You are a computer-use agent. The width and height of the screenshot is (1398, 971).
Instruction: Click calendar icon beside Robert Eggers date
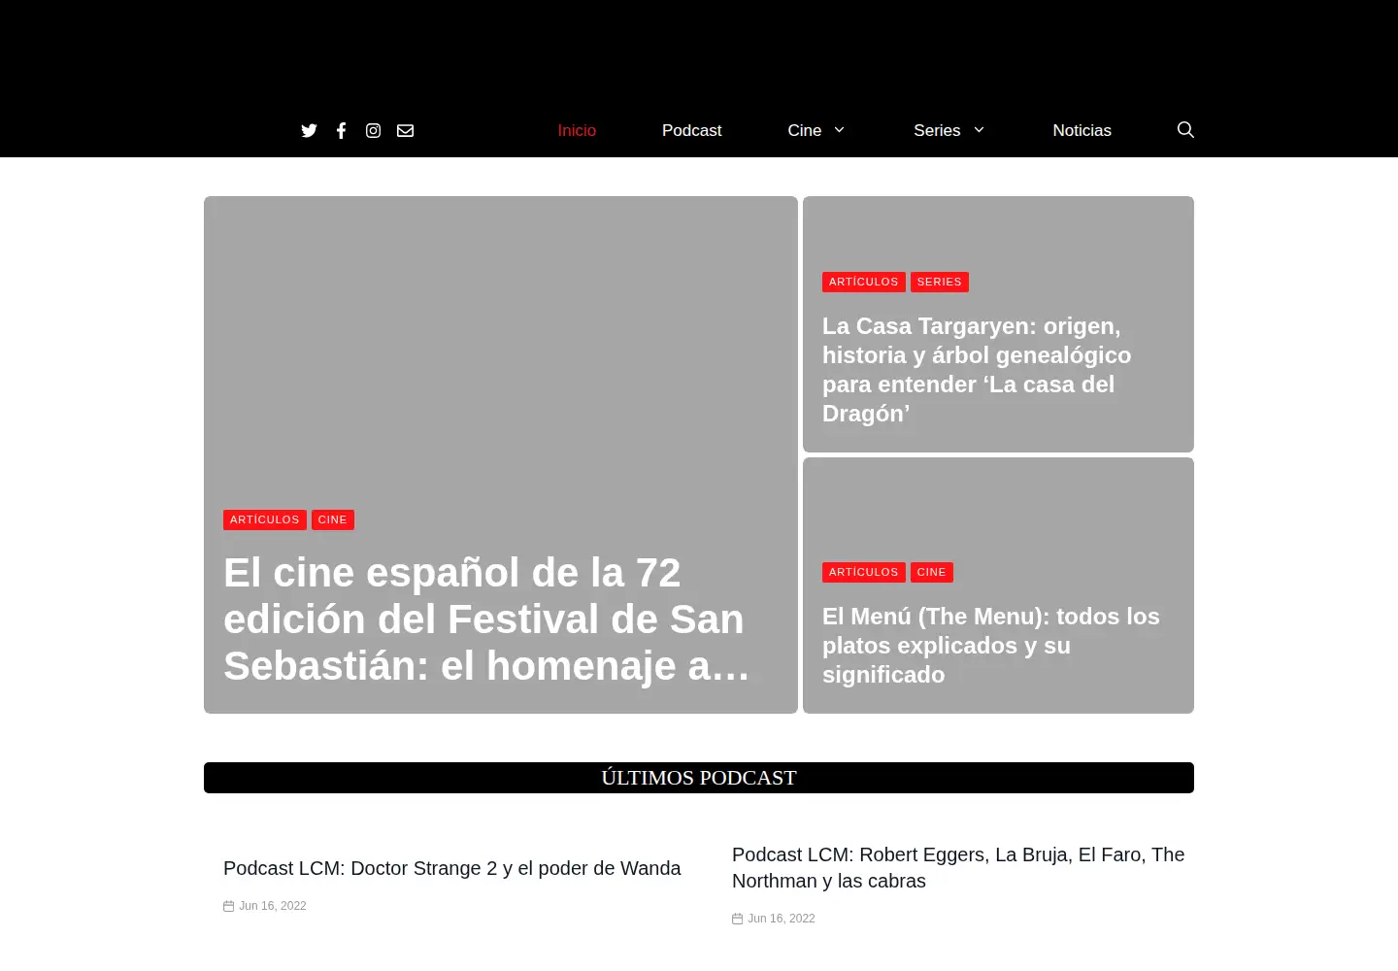point(738,919)
